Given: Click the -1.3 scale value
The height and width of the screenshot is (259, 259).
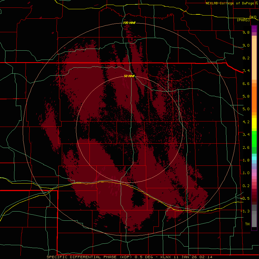Looking at the screenshot, I should [x=245, y=211].
